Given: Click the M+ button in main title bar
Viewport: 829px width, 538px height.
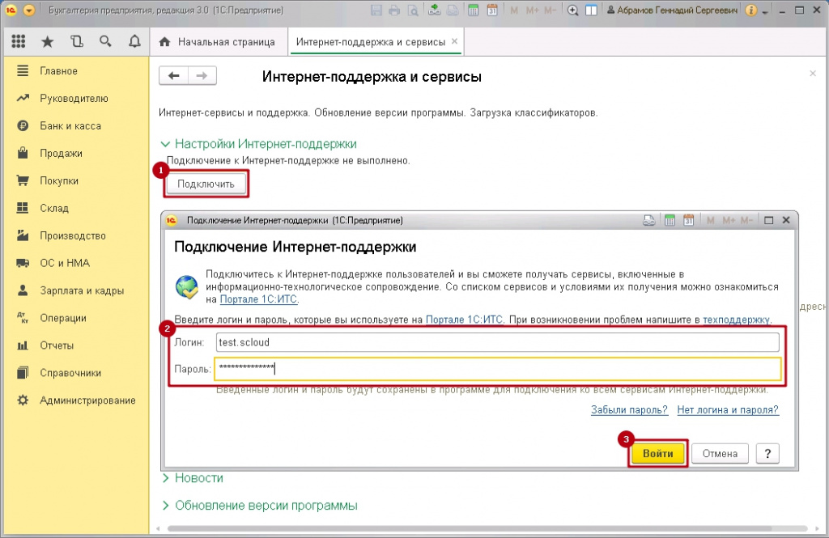Looking at the screenshot, I should (x=533, y=10).
